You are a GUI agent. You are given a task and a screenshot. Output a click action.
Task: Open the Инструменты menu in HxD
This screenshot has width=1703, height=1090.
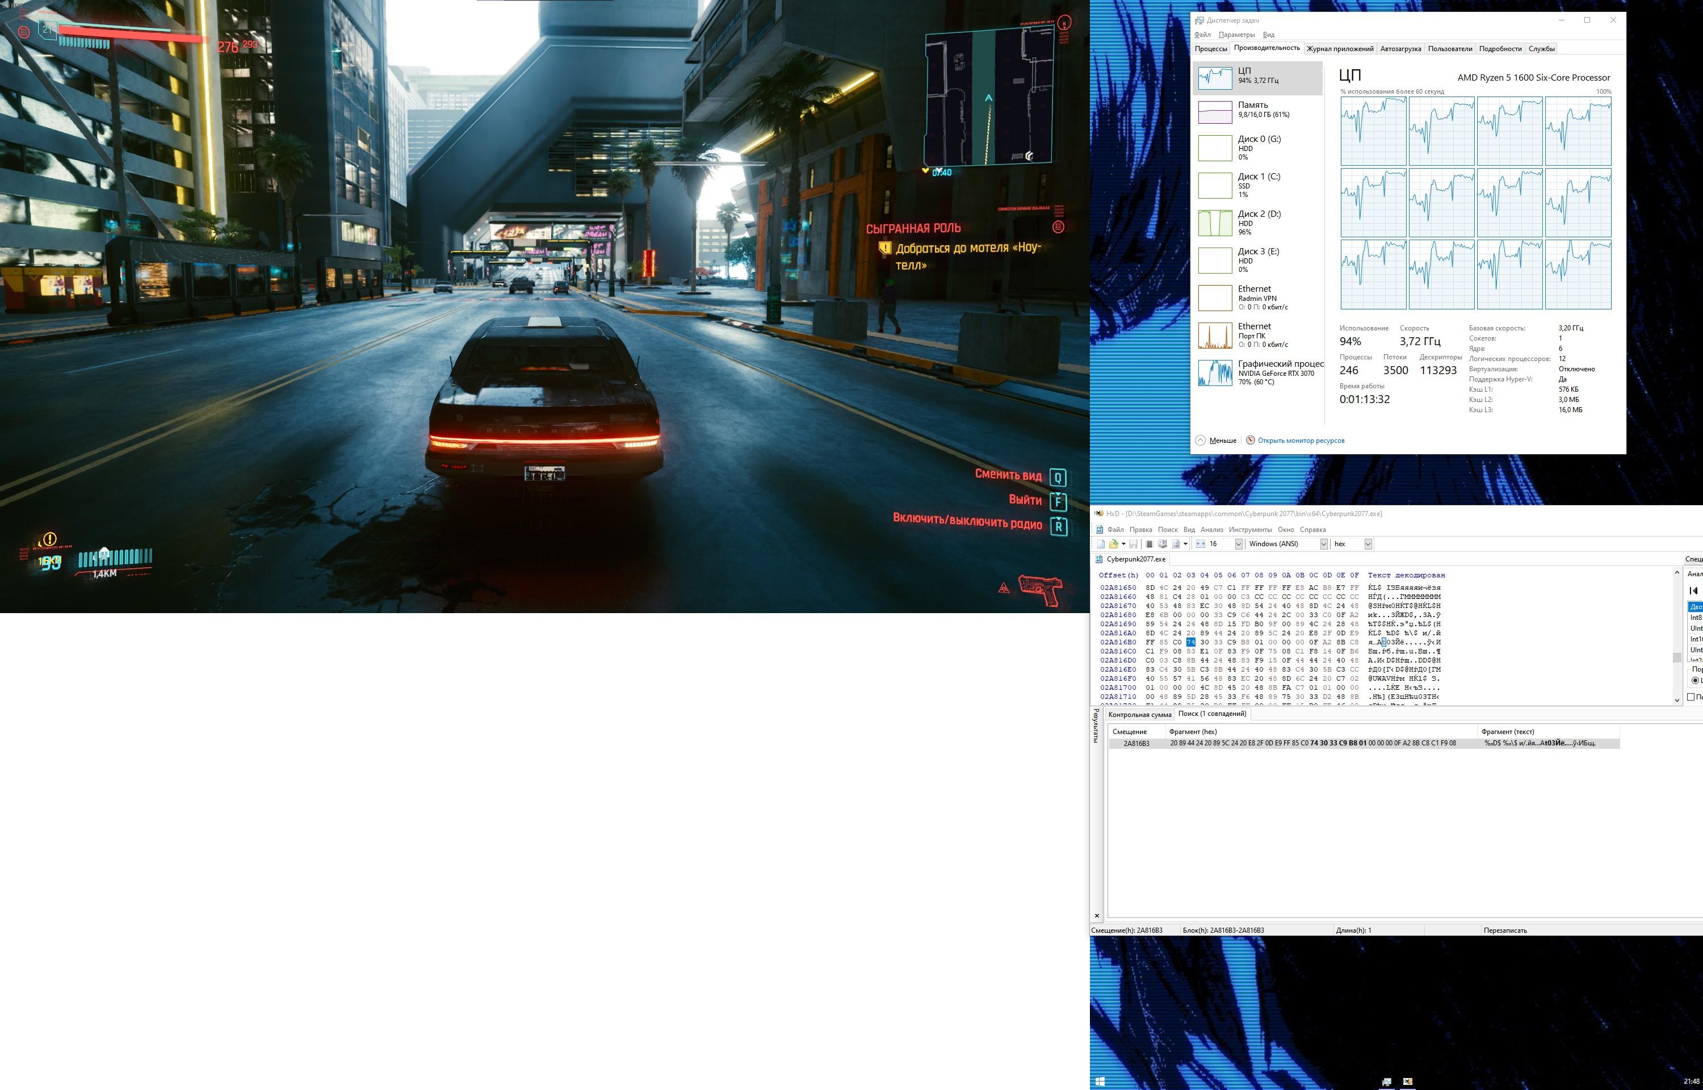point(1251,530)
